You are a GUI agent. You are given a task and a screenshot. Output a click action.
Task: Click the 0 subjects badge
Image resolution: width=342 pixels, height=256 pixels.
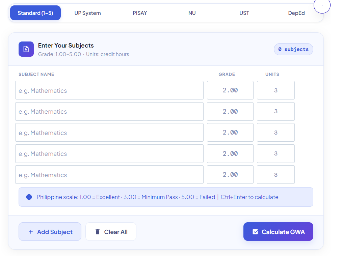(x=293, y=49)
